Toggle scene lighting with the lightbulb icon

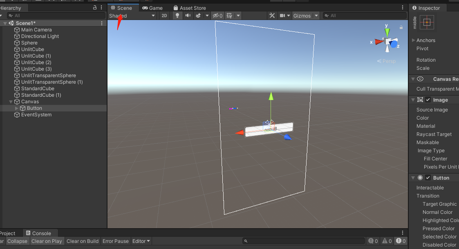click(177, 16)
